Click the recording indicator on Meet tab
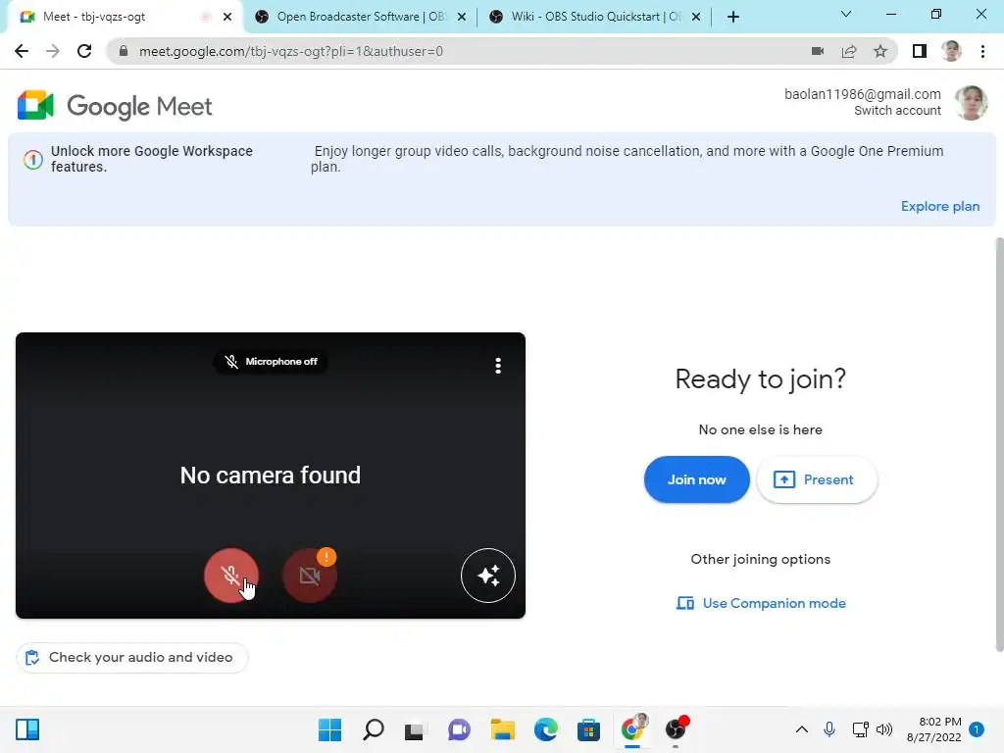Screen dimensions: 1004x753 [206, 17]
